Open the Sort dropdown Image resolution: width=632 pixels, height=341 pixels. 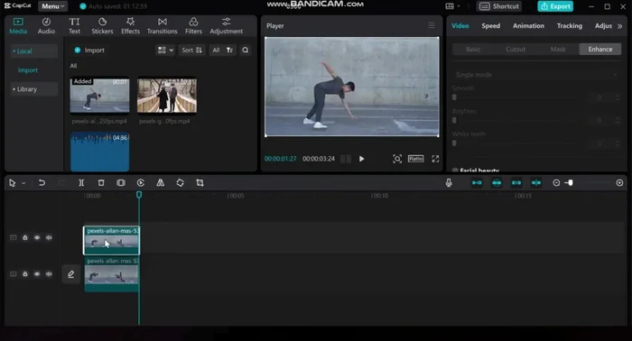coord(191,50)
